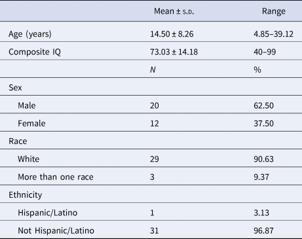Image resolution: width=302 pixels, height=239 pixels.
Task: Click the age mean value 14.50 ± 8.26
Action: tap(172, 34)
